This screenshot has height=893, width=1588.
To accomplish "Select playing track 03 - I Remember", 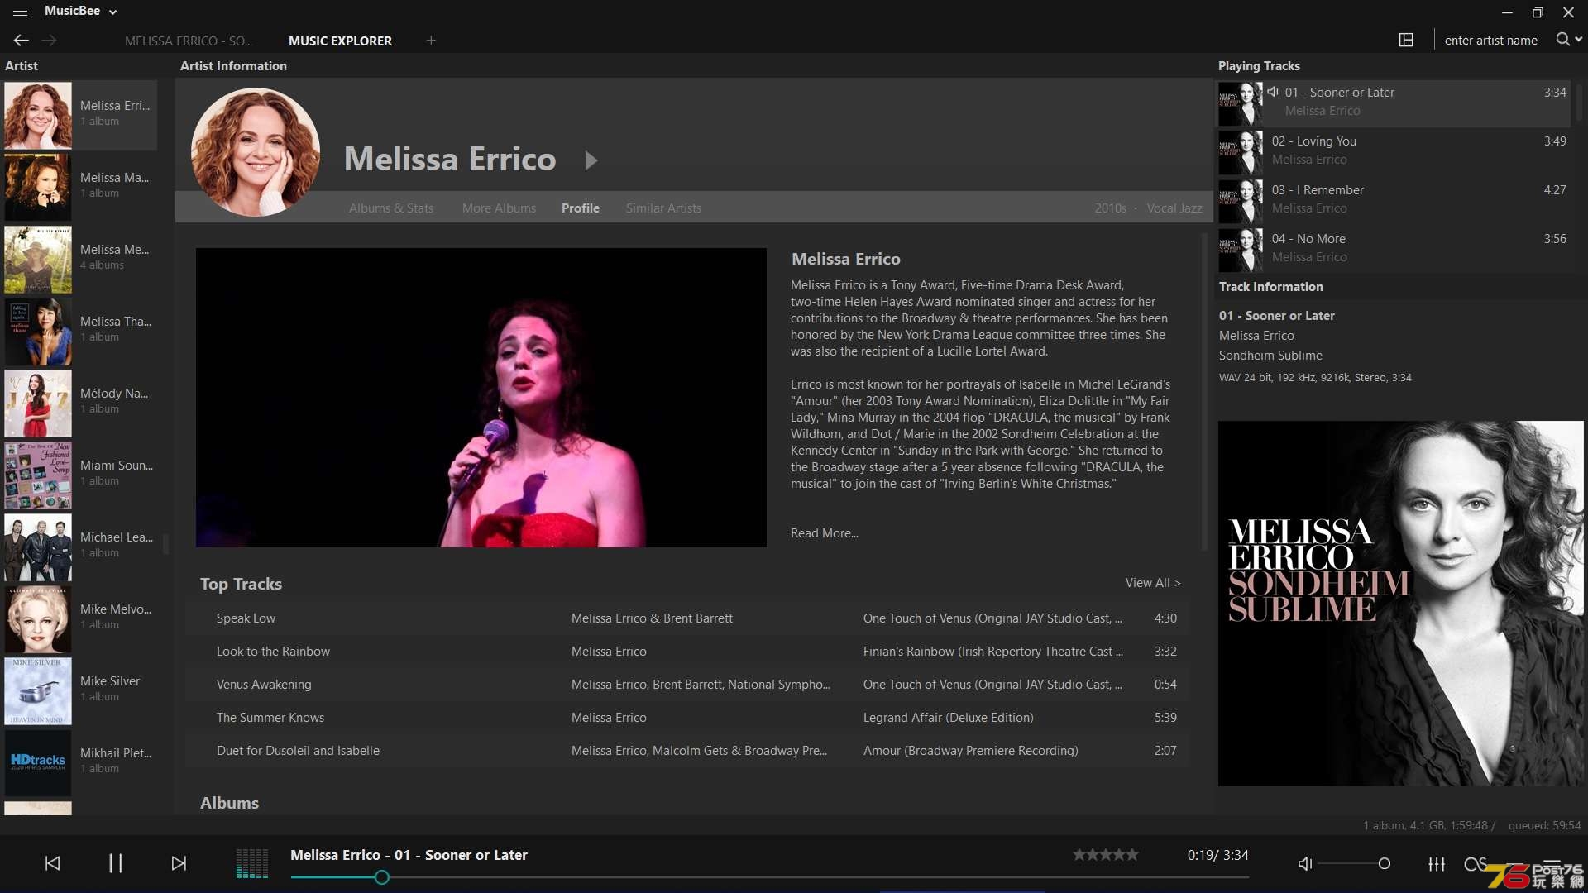I will (x=1394, y=200).
